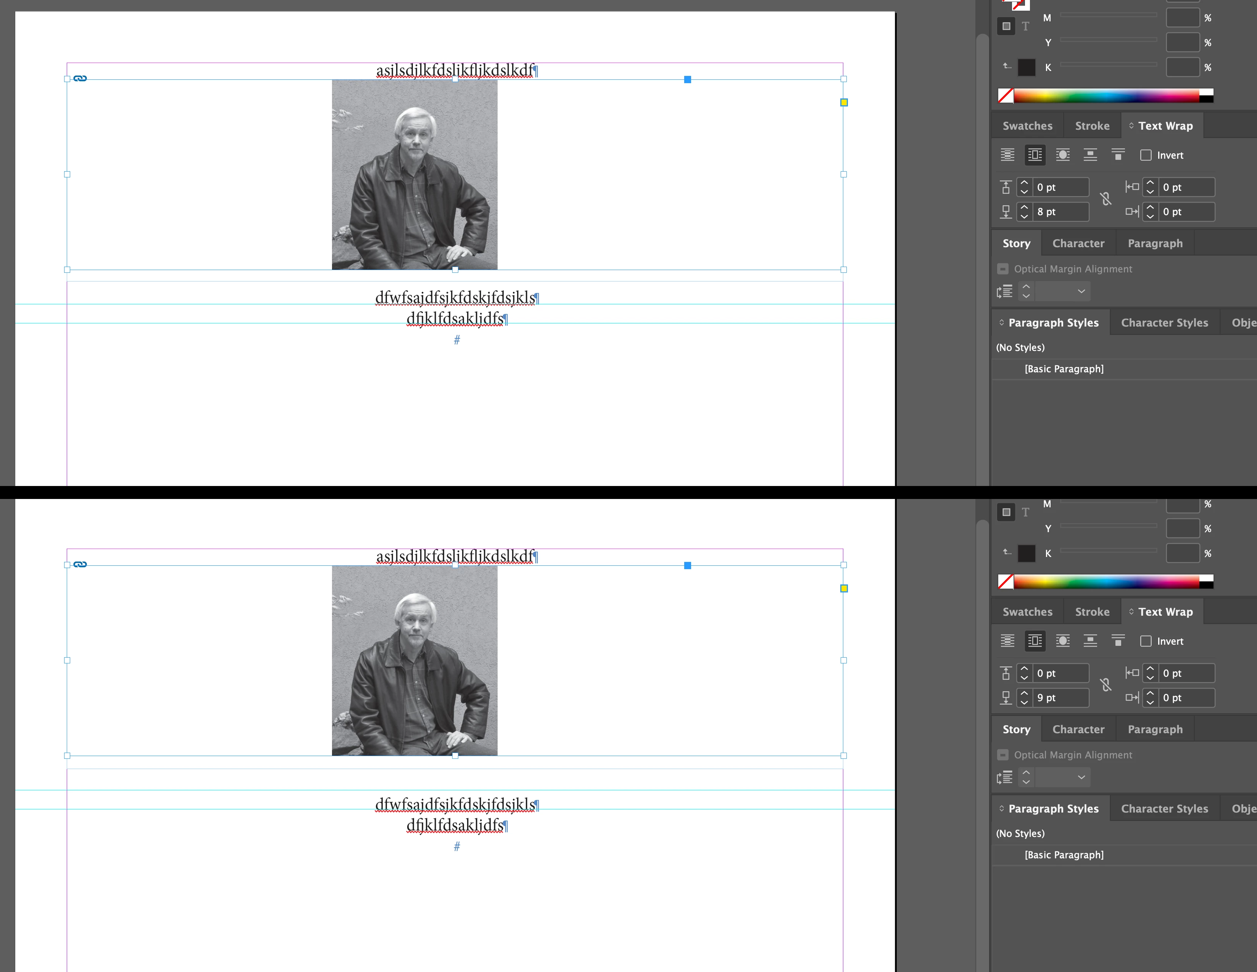Enable Invert checkbox in upper Text Wrap panel
Image resolution: width=1257 pixels, height=972 pixels.
(1146, 155)
